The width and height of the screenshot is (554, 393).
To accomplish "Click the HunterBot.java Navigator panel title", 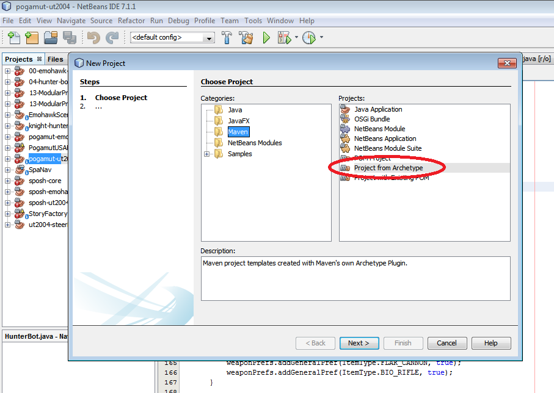I will (x=36, y=336).
